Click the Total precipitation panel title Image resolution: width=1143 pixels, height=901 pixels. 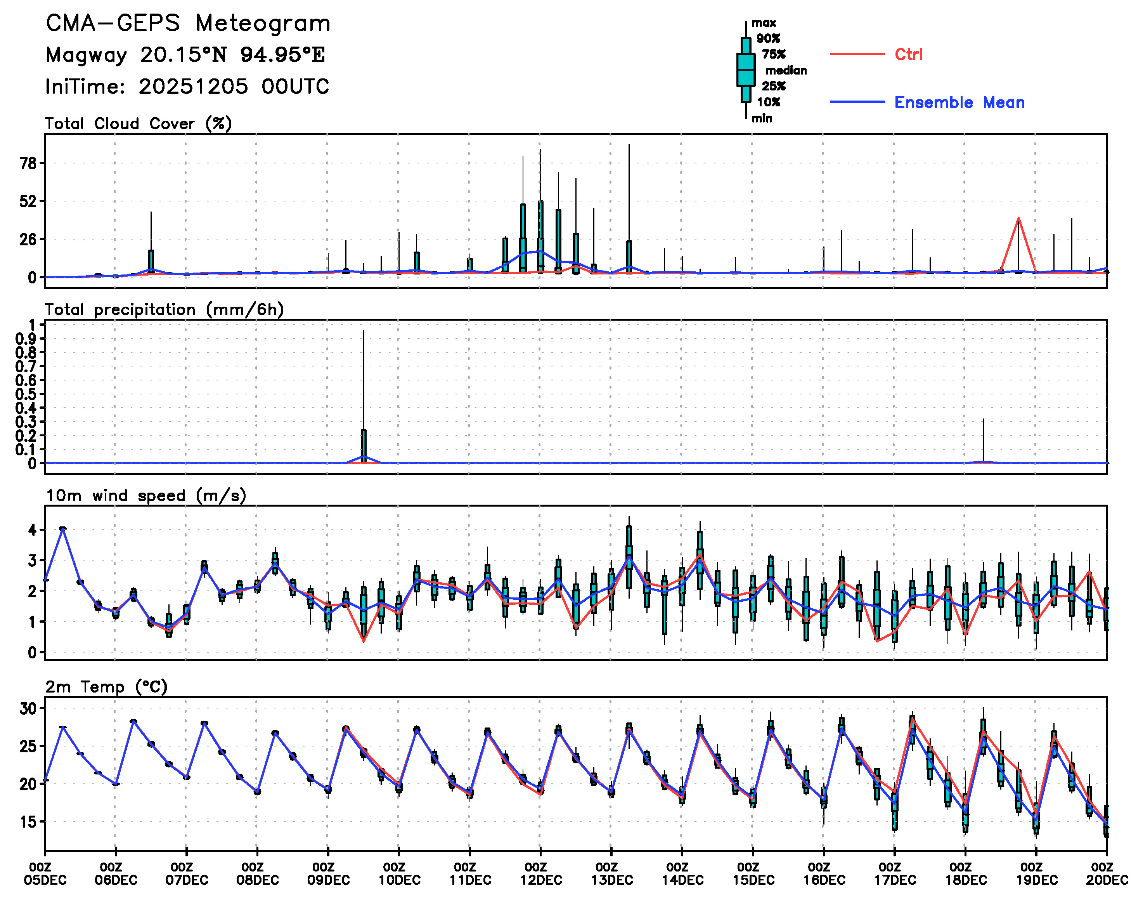[x=164, y=310]
